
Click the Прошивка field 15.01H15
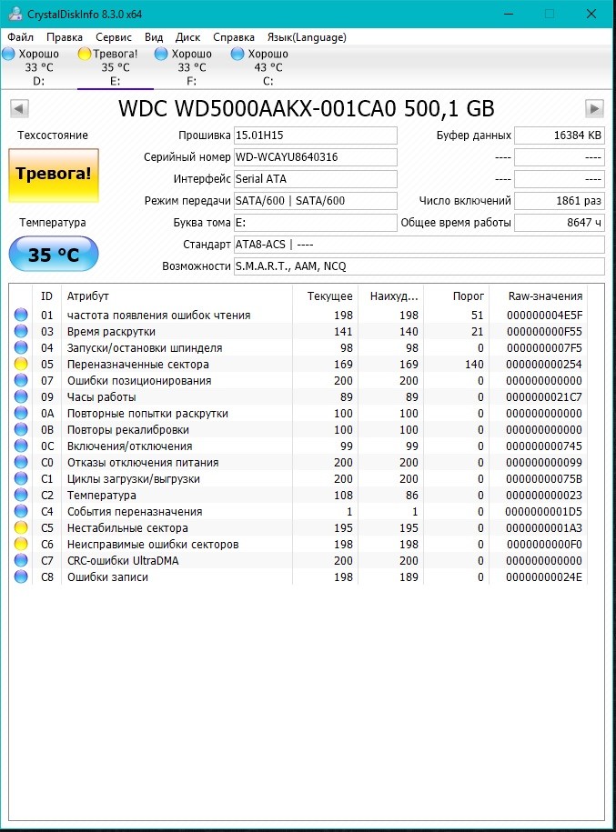click(316, 135)
